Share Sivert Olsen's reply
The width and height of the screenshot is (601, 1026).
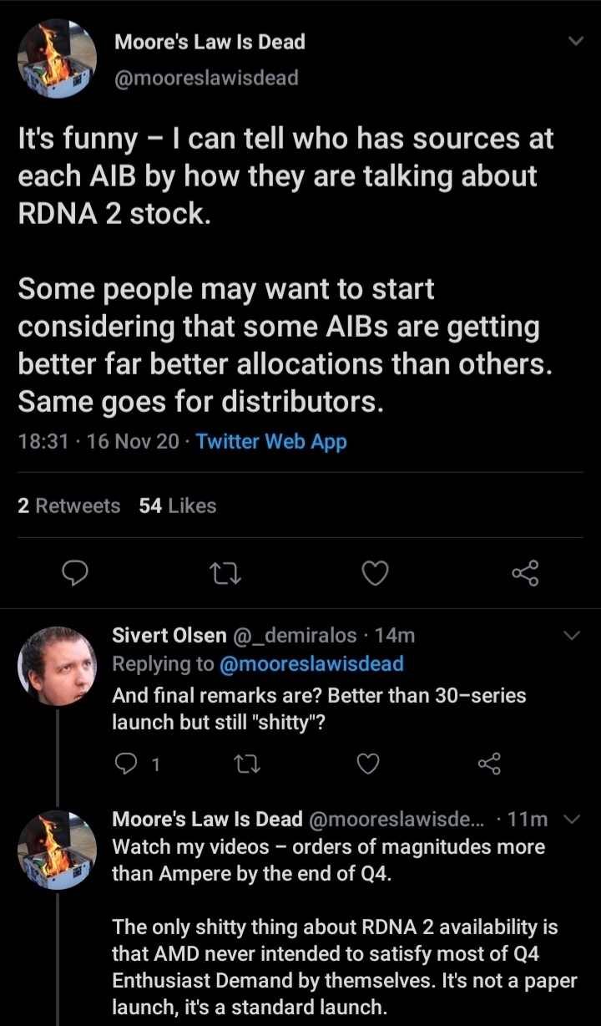[x=489, y=763]
